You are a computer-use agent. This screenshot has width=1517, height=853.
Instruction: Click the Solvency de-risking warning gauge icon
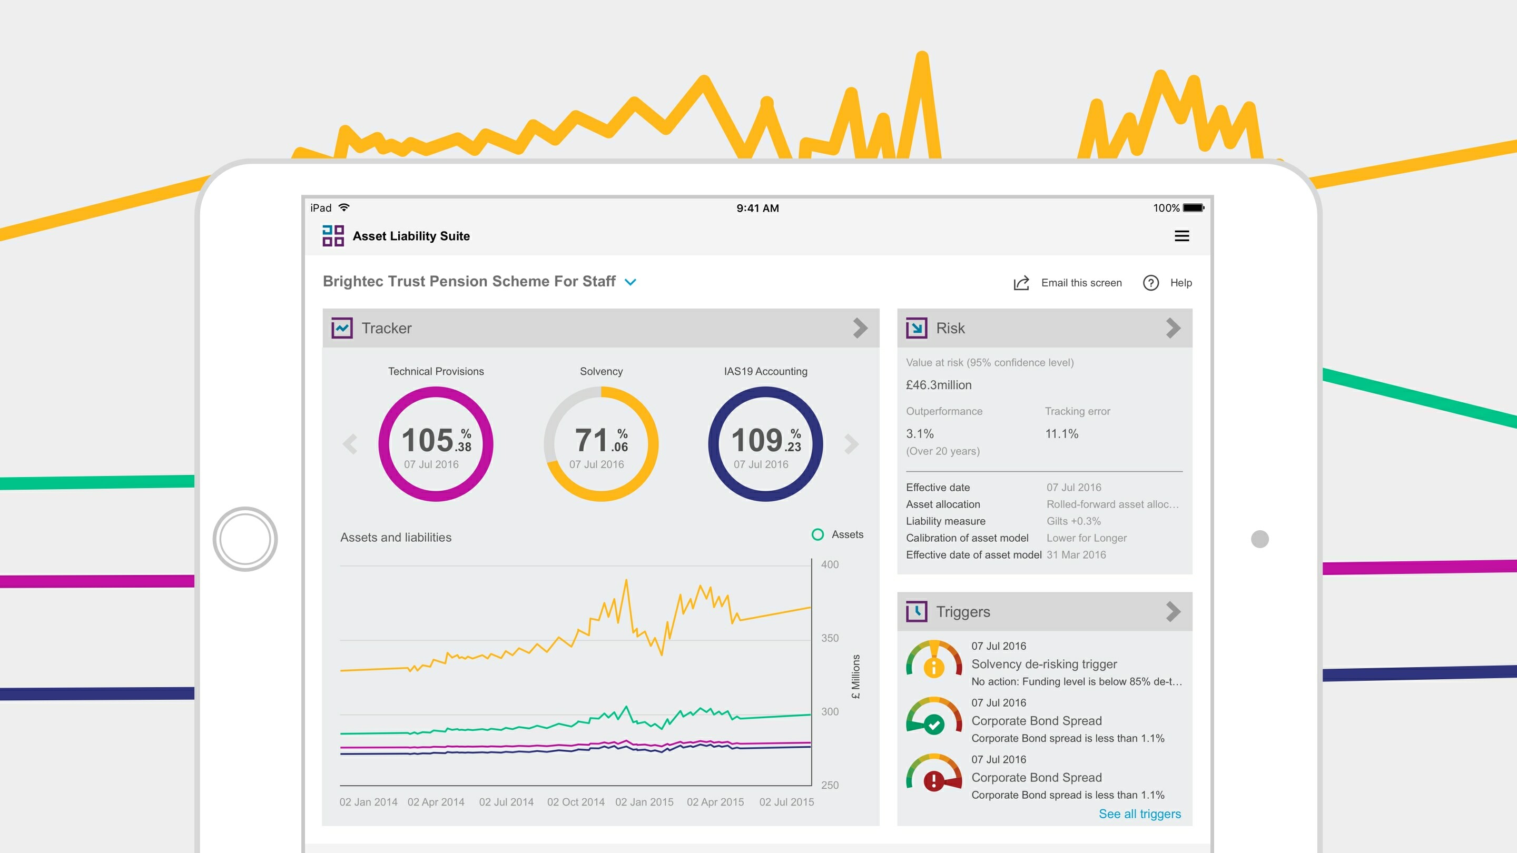tap(933, 660)
